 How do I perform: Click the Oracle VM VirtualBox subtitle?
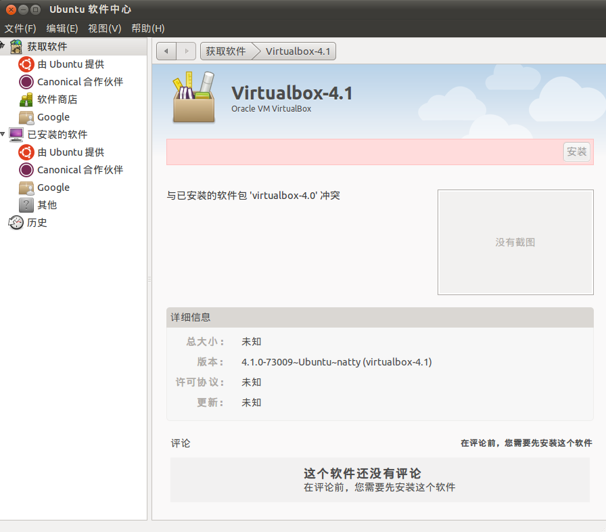click(x=271, y=109)
